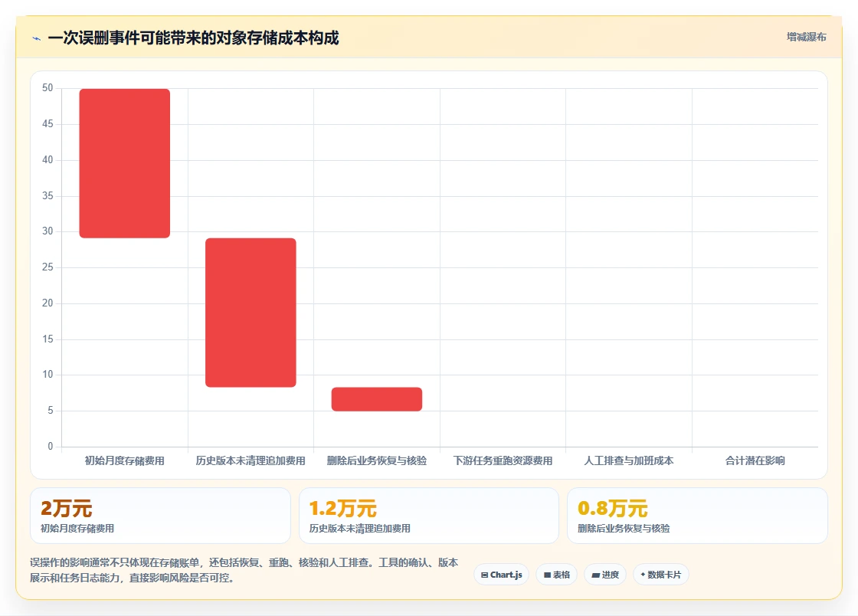Open the 0.8万元 data card
Screen dimensions: 858x616
pos(697,516)
